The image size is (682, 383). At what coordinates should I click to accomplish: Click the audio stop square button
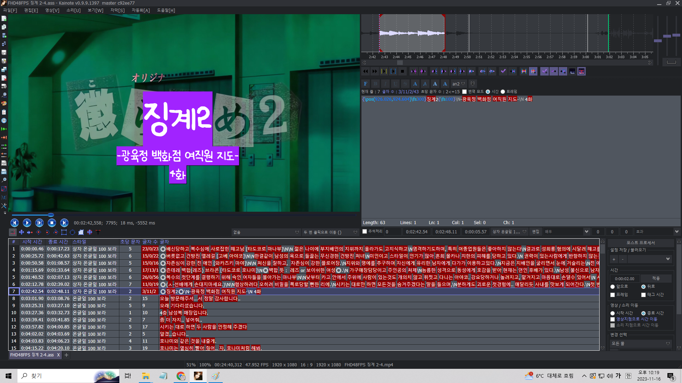point(402,71)
